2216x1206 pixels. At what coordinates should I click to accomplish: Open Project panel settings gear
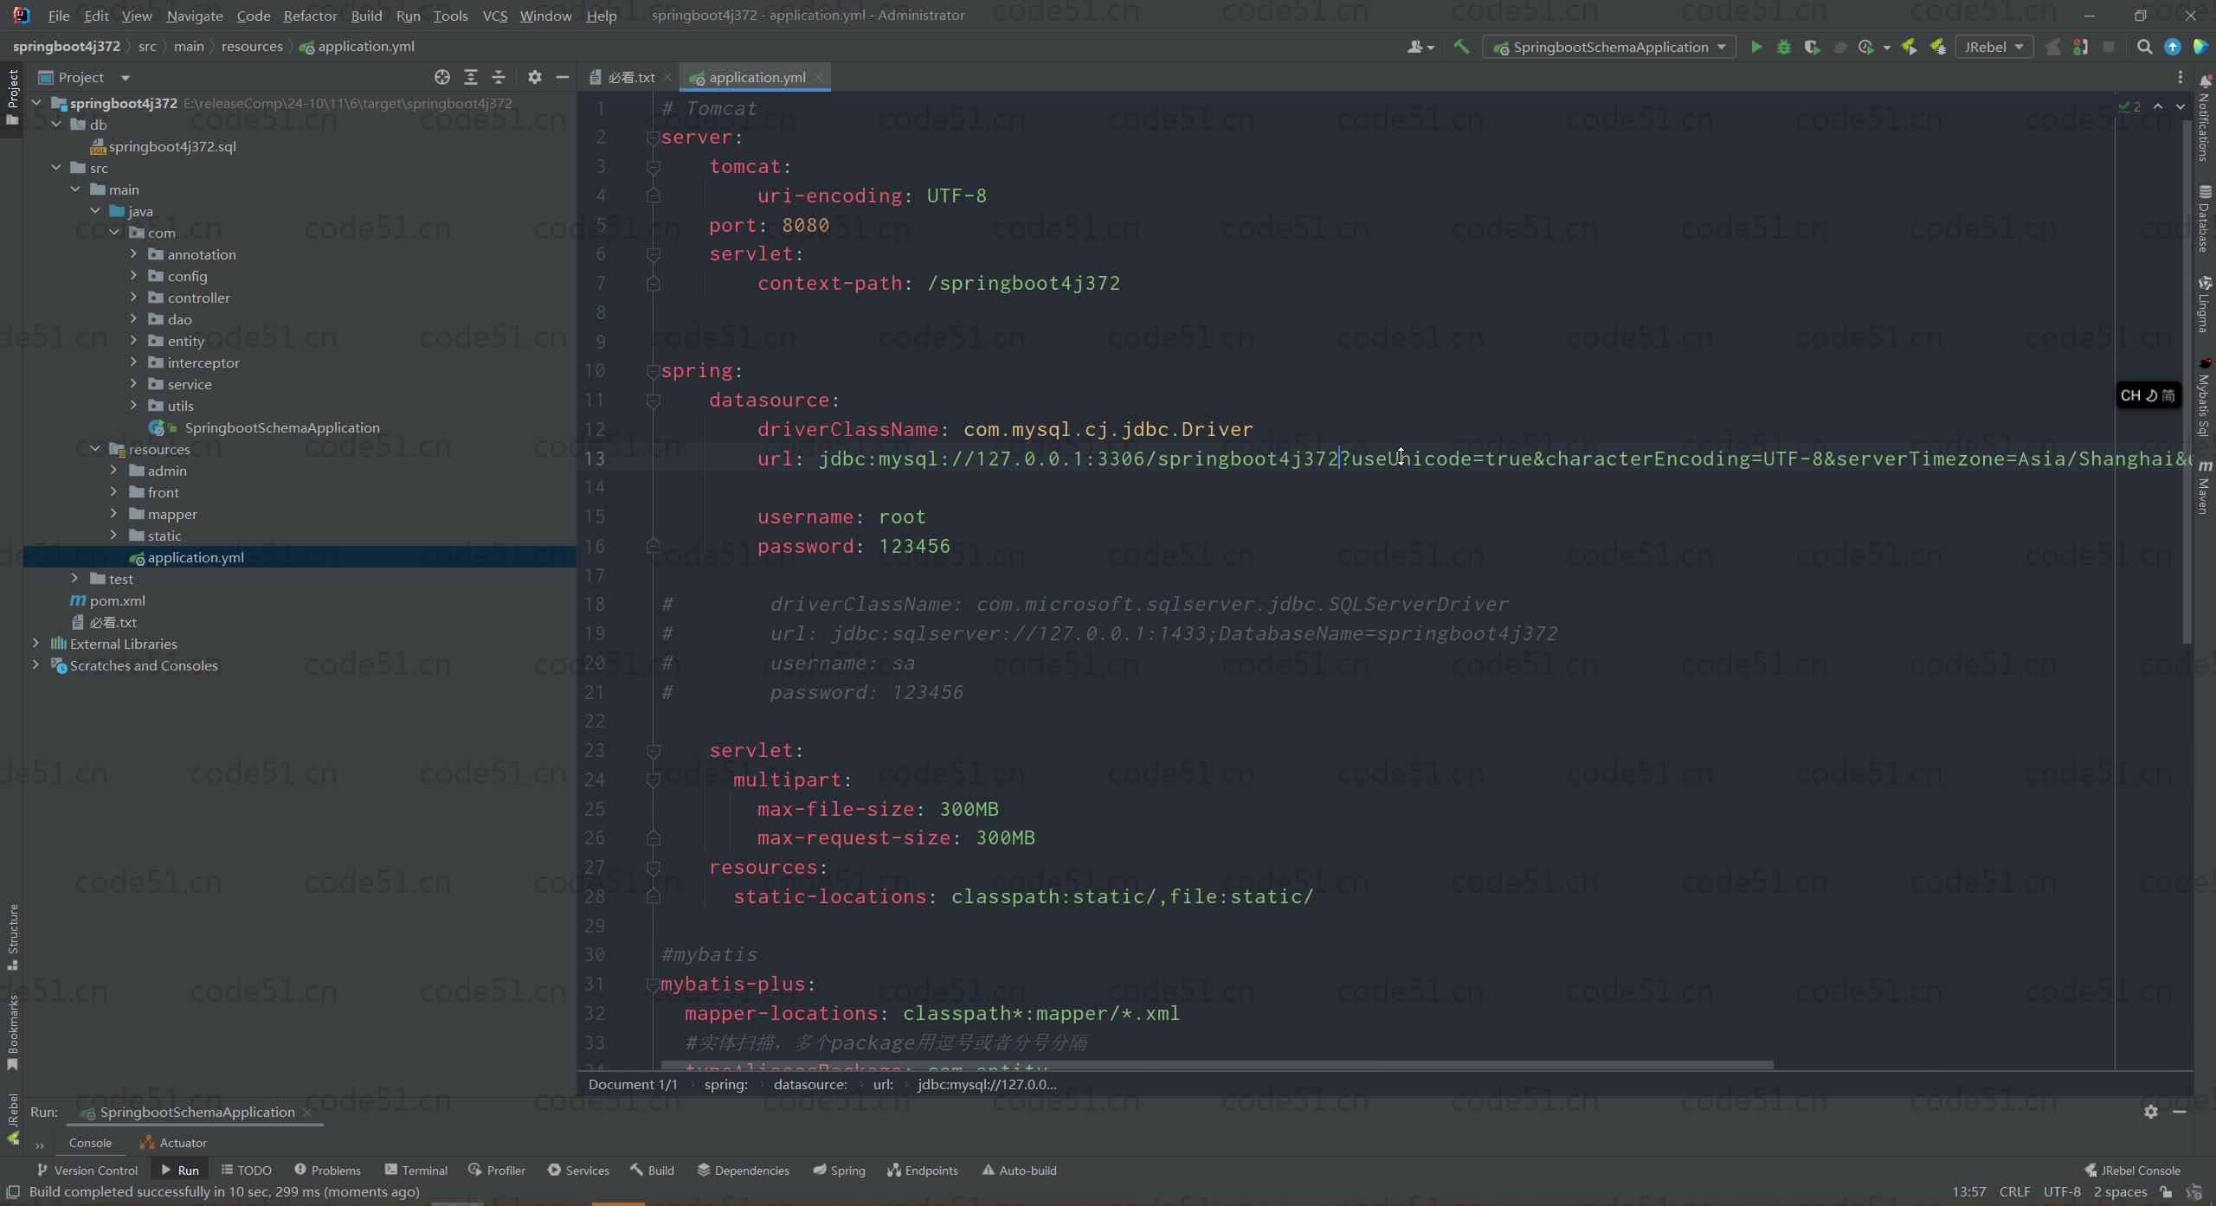pos(535,77)
